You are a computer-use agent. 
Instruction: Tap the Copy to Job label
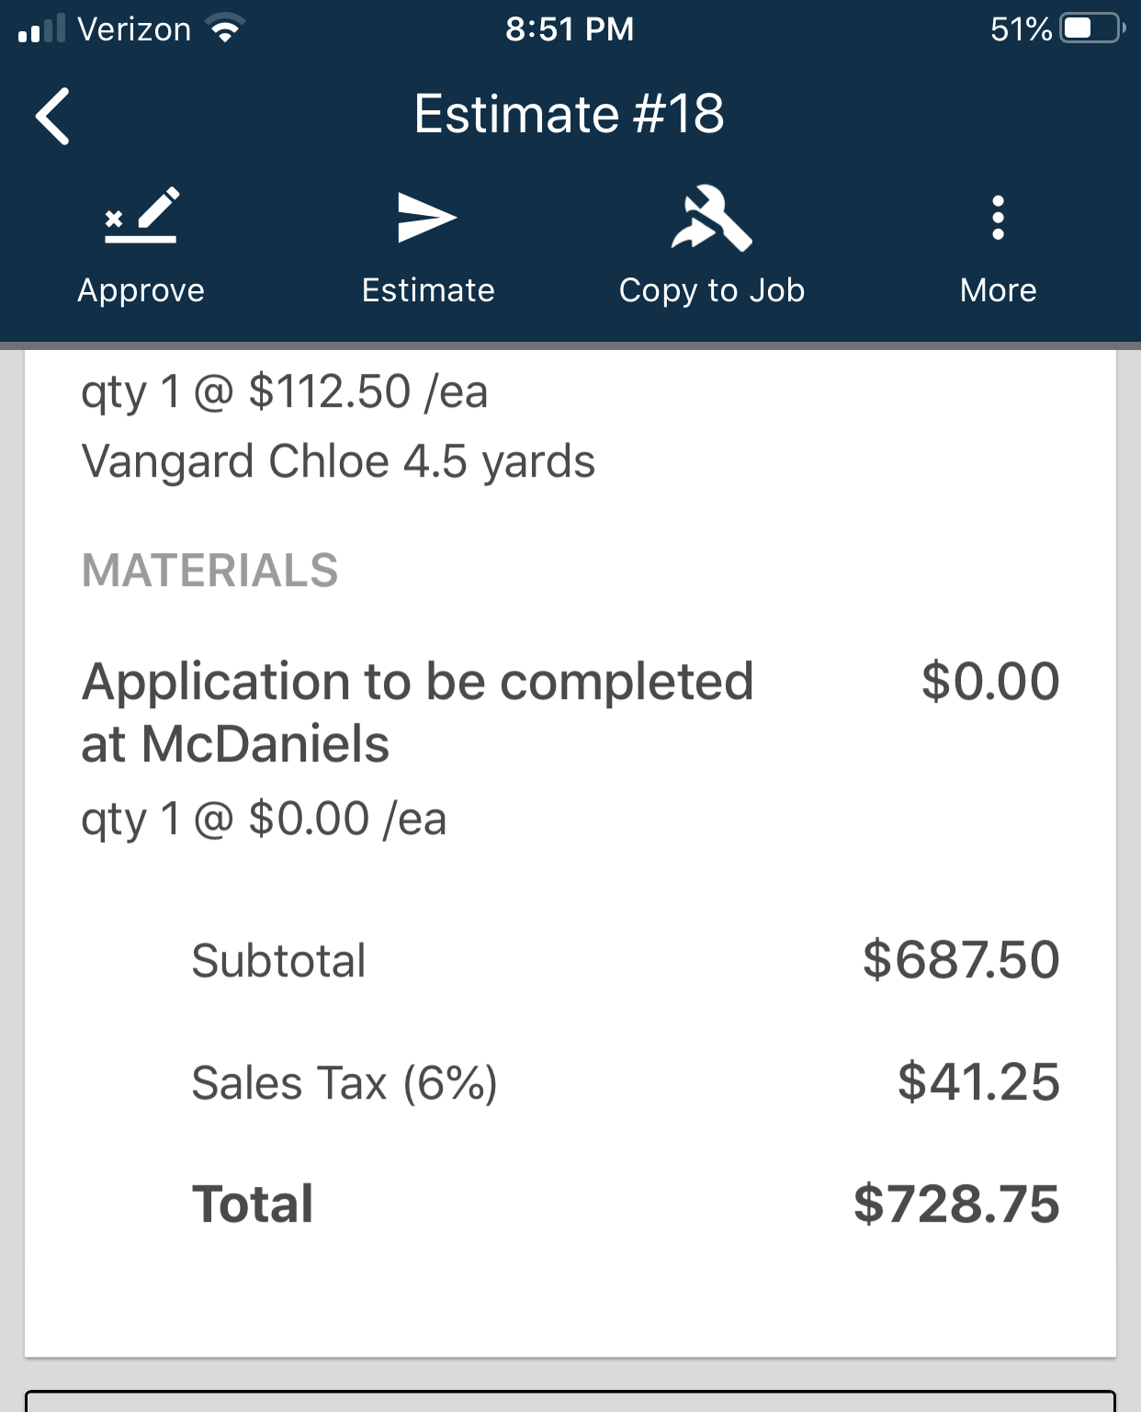712,290
